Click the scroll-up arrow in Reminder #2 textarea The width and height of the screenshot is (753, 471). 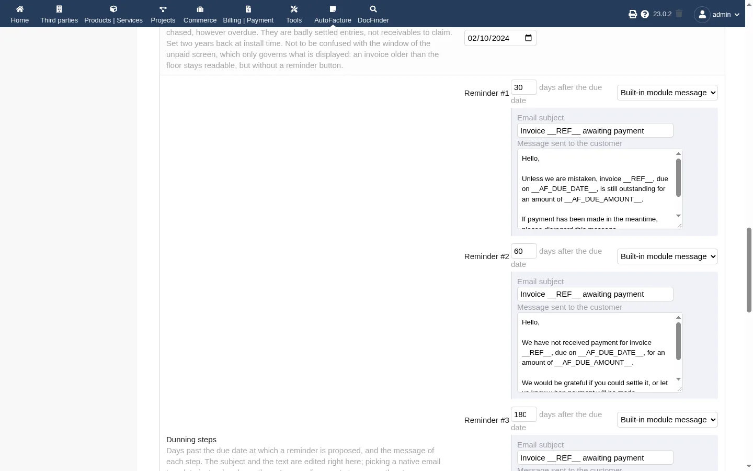(x=678, y=318)
